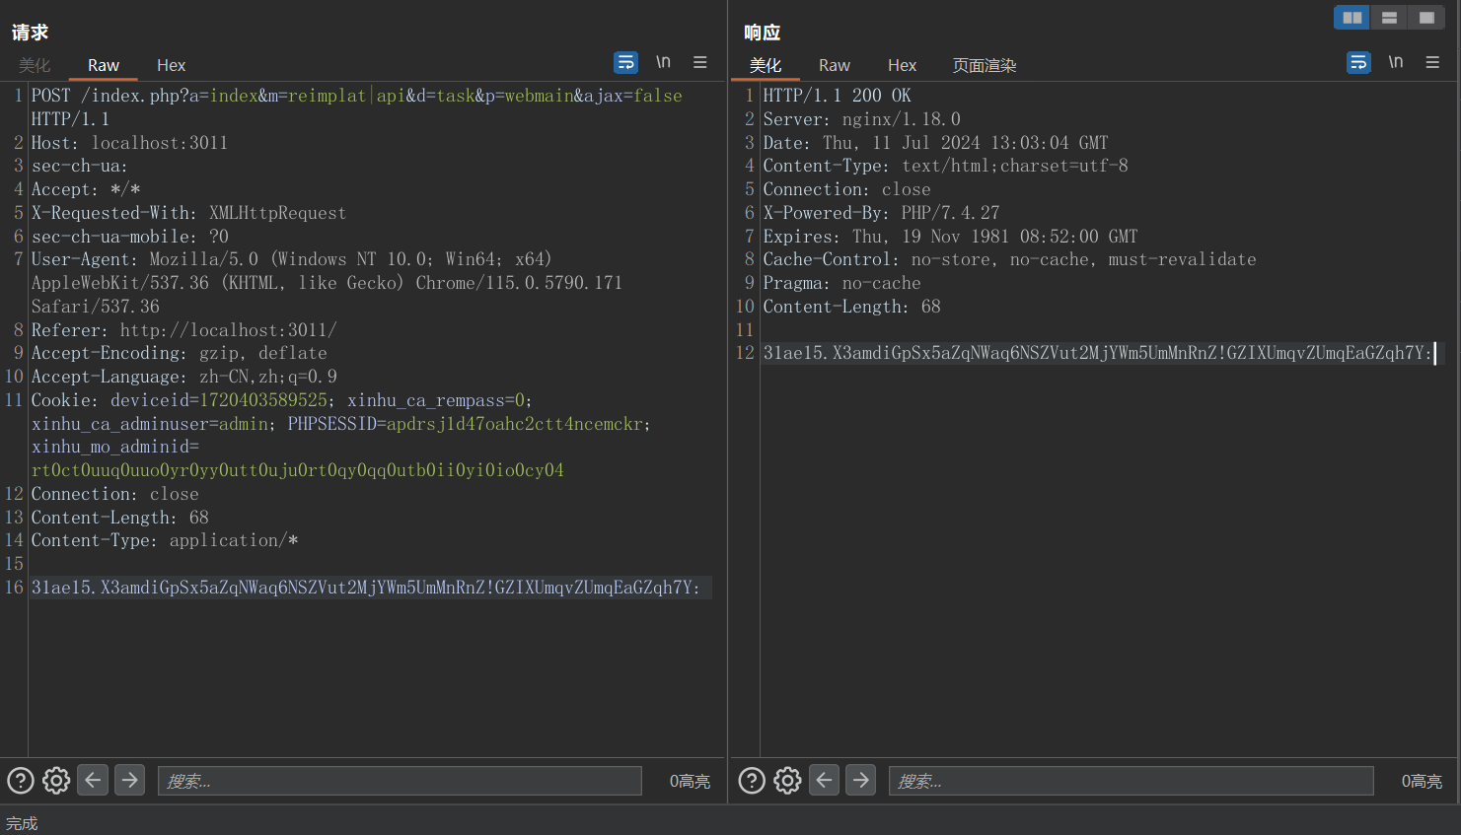The image size is (1461, 835).
Task: Click the Accept-Language header line
Action: tap(183, 377)
